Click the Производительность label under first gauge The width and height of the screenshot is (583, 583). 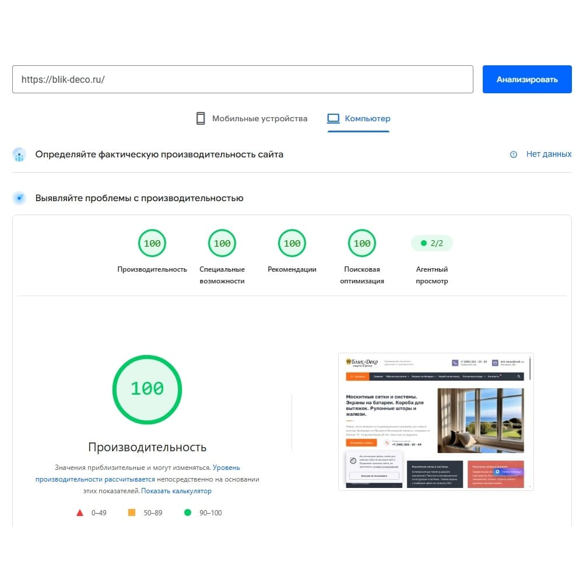coord(152,269)
